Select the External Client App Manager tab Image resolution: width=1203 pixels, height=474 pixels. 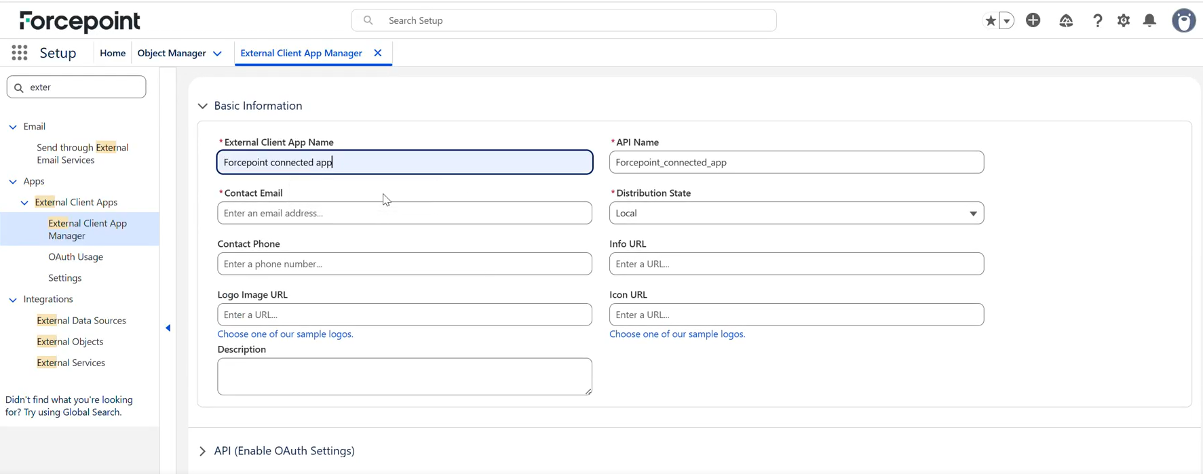click(301, 53)
